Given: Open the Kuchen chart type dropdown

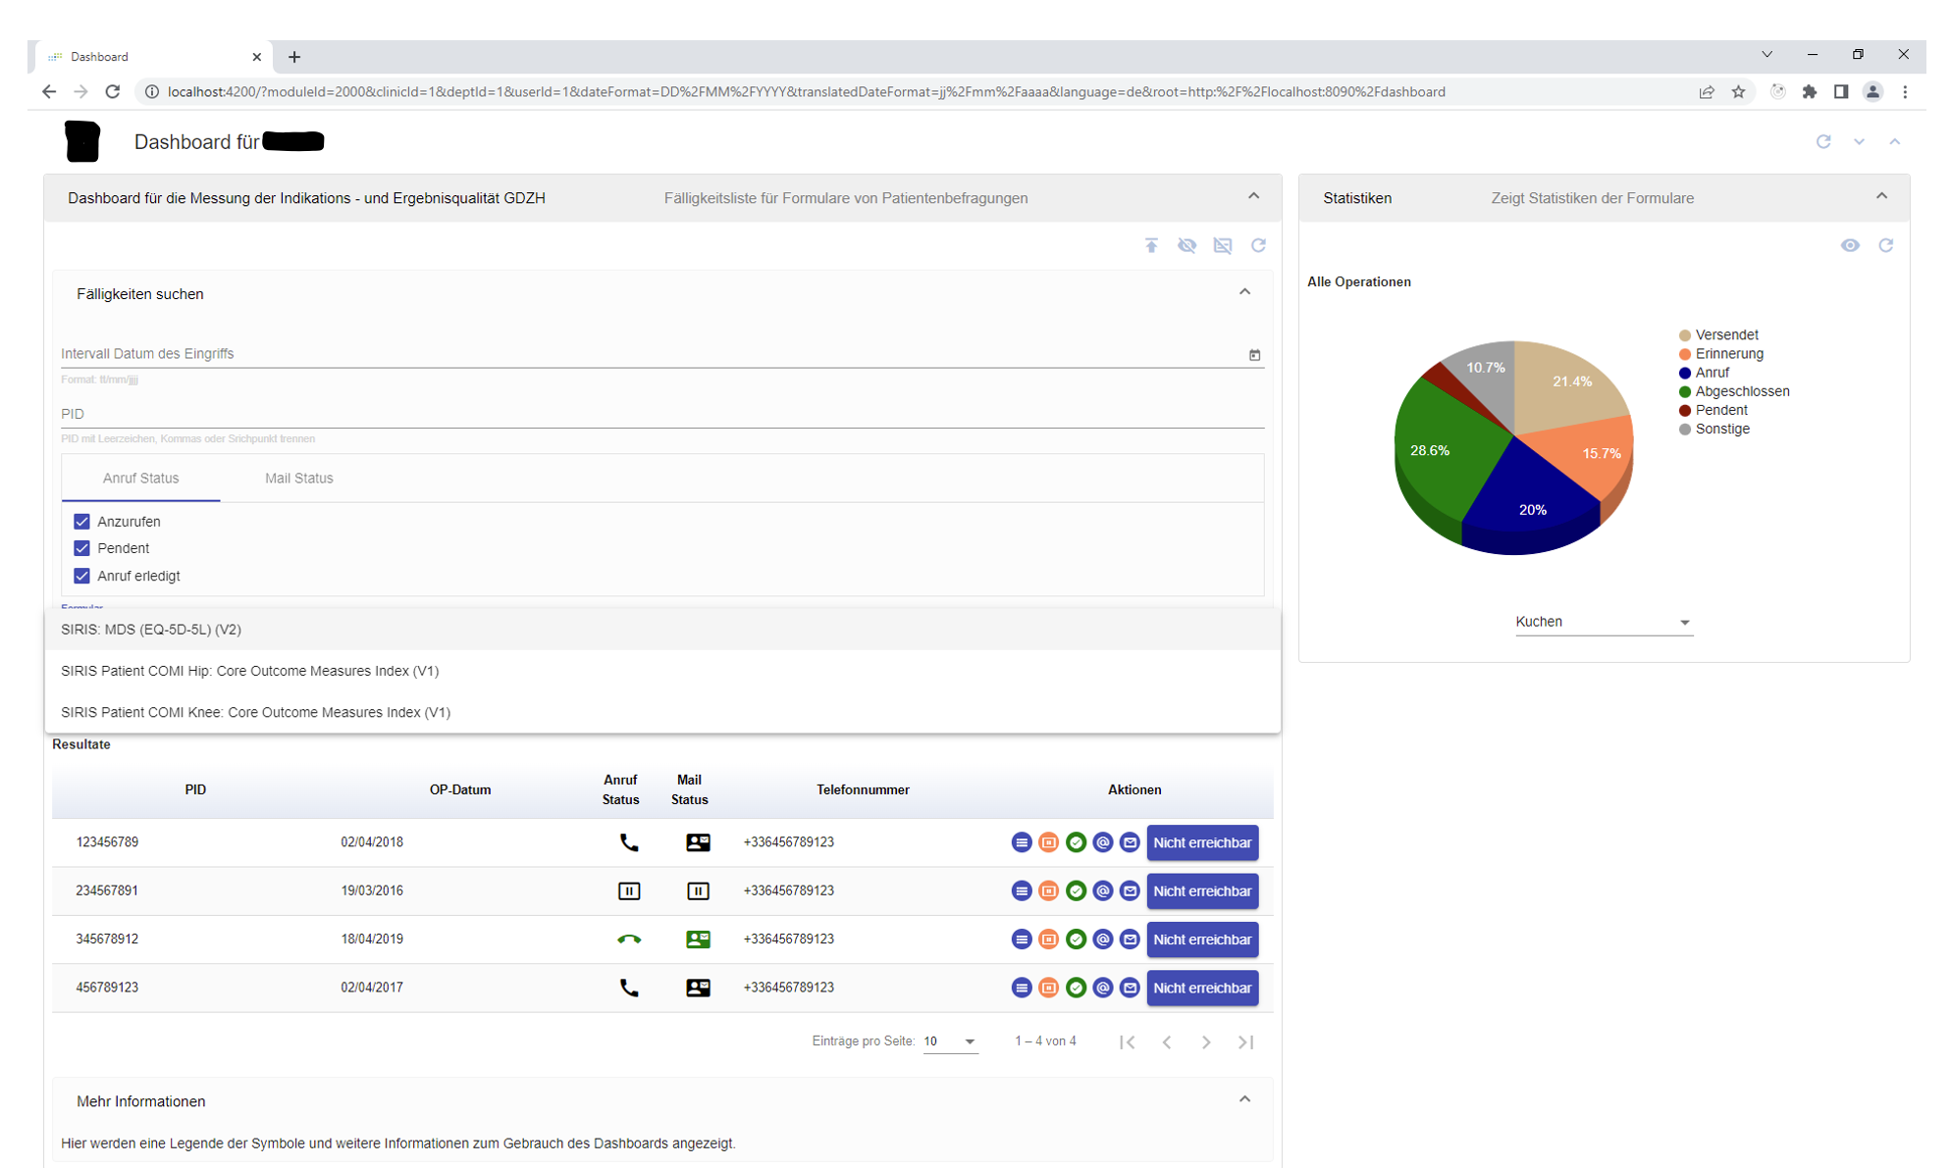Looking at the screenshot, I should (1604, 622).
